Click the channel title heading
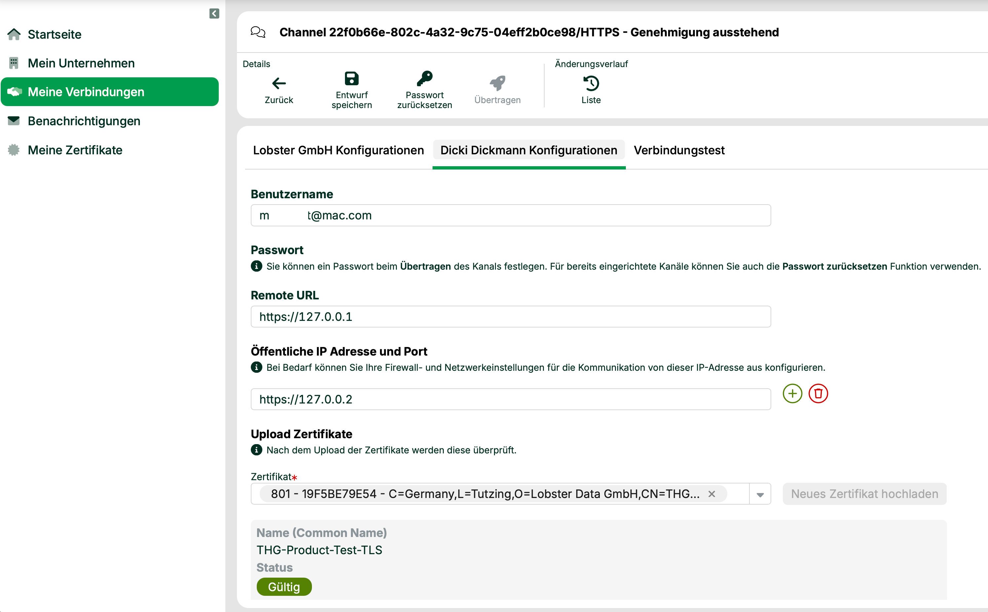This screenshot has width=988, height=612. [529, 32]
